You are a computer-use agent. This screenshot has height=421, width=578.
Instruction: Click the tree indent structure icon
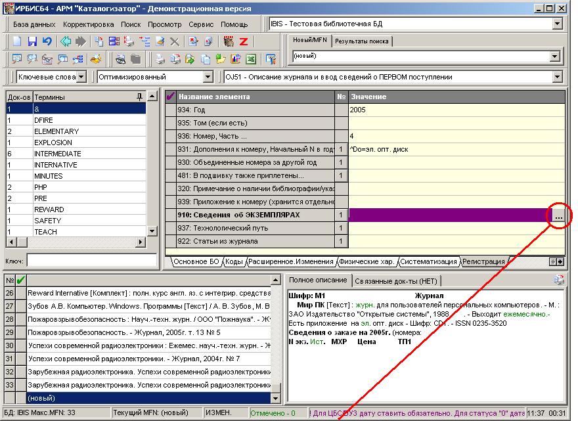(x=144, y=41)
